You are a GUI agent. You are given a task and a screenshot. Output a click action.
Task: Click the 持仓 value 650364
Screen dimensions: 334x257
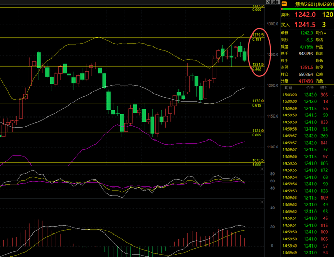click(x=305, y=74)
